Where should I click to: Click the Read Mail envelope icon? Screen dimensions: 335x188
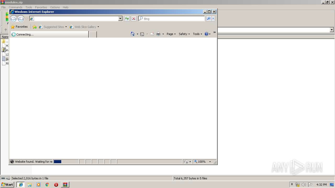point(152,34)
